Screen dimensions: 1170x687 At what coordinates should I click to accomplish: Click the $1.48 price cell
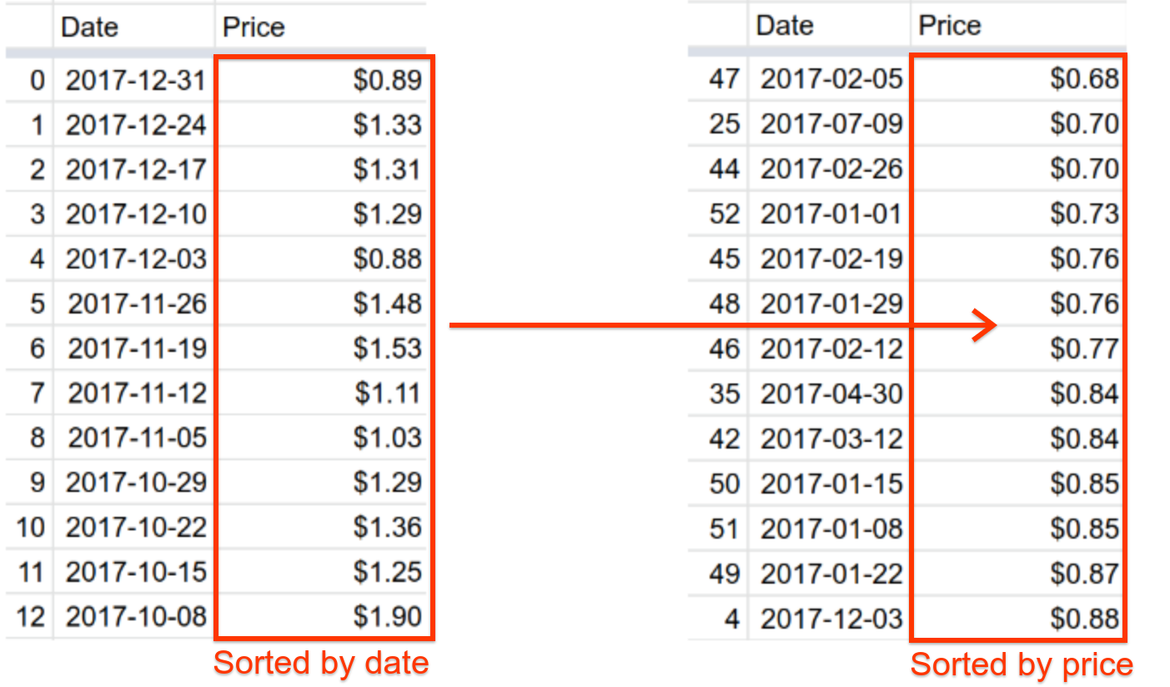coord(387,303)
